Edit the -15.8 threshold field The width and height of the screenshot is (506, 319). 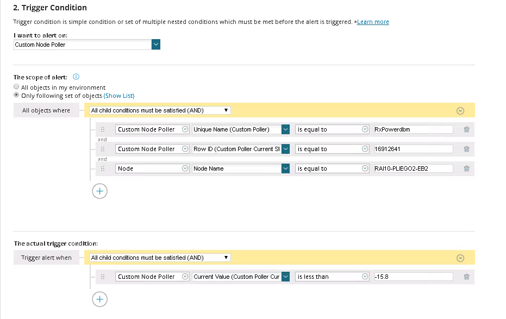(414, 277)
